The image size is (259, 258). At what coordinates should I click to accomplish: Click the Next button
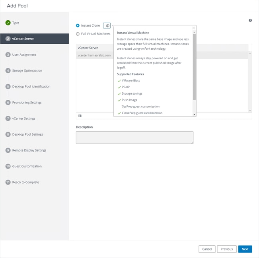click(x=245, y=249)
